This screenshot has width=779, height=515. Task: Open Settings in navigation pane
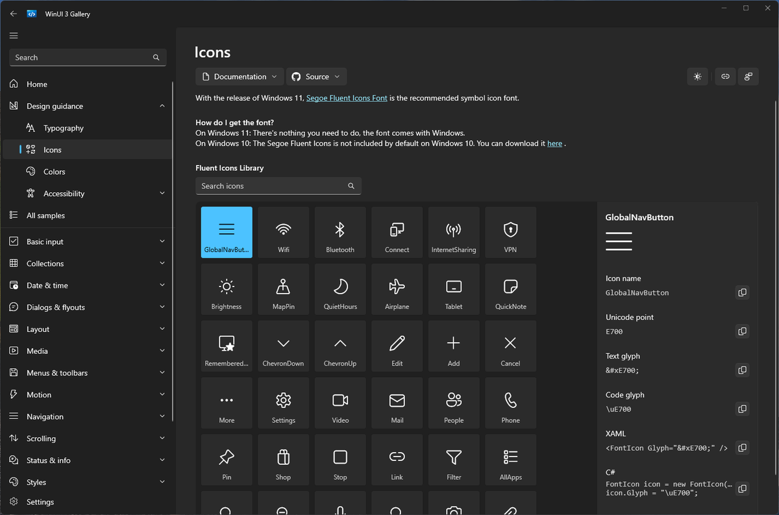pyautogui.click(x=88, y=502)
